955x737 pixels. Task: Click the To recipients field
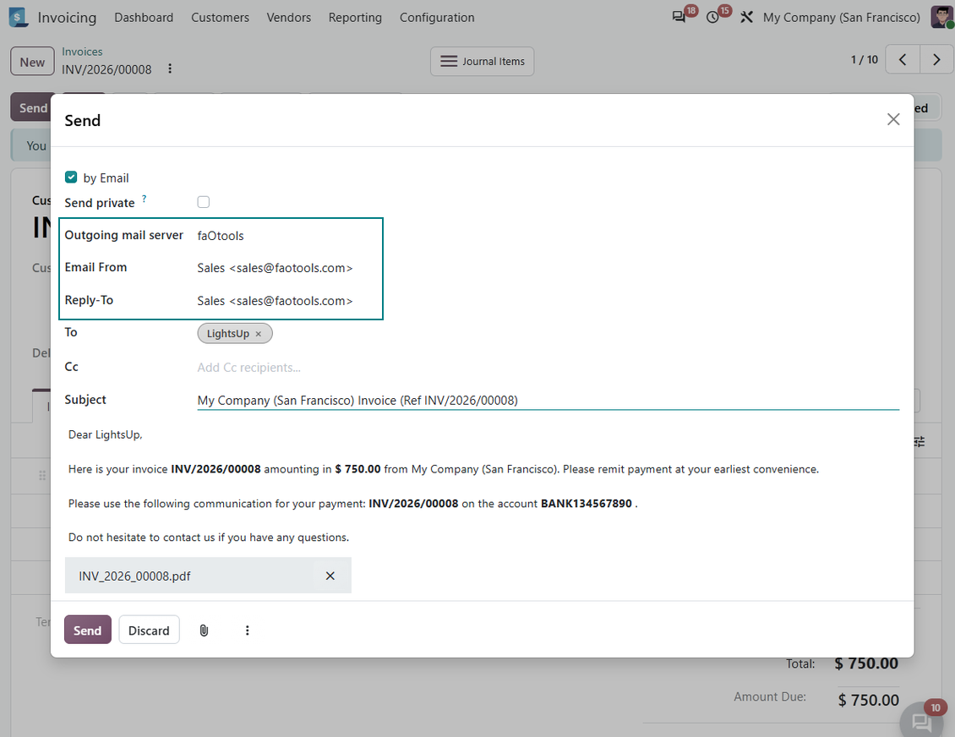[548, 334]
